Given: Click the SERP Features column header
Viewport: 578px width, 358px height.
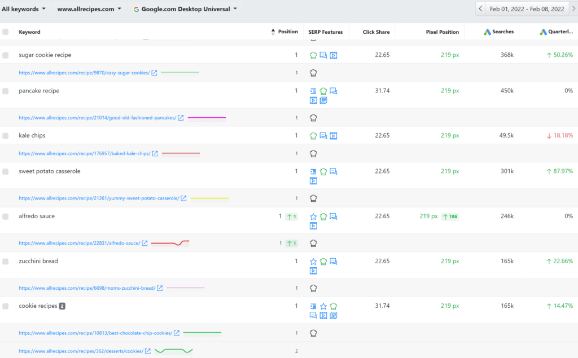Looking at the screenshot, I should pos(326,32).
